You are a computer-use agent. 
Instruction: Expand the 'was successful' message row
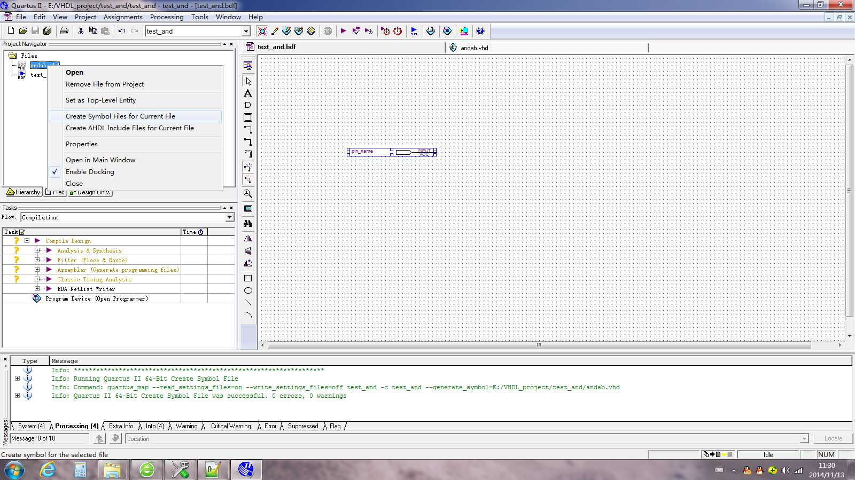click(17, 396)
